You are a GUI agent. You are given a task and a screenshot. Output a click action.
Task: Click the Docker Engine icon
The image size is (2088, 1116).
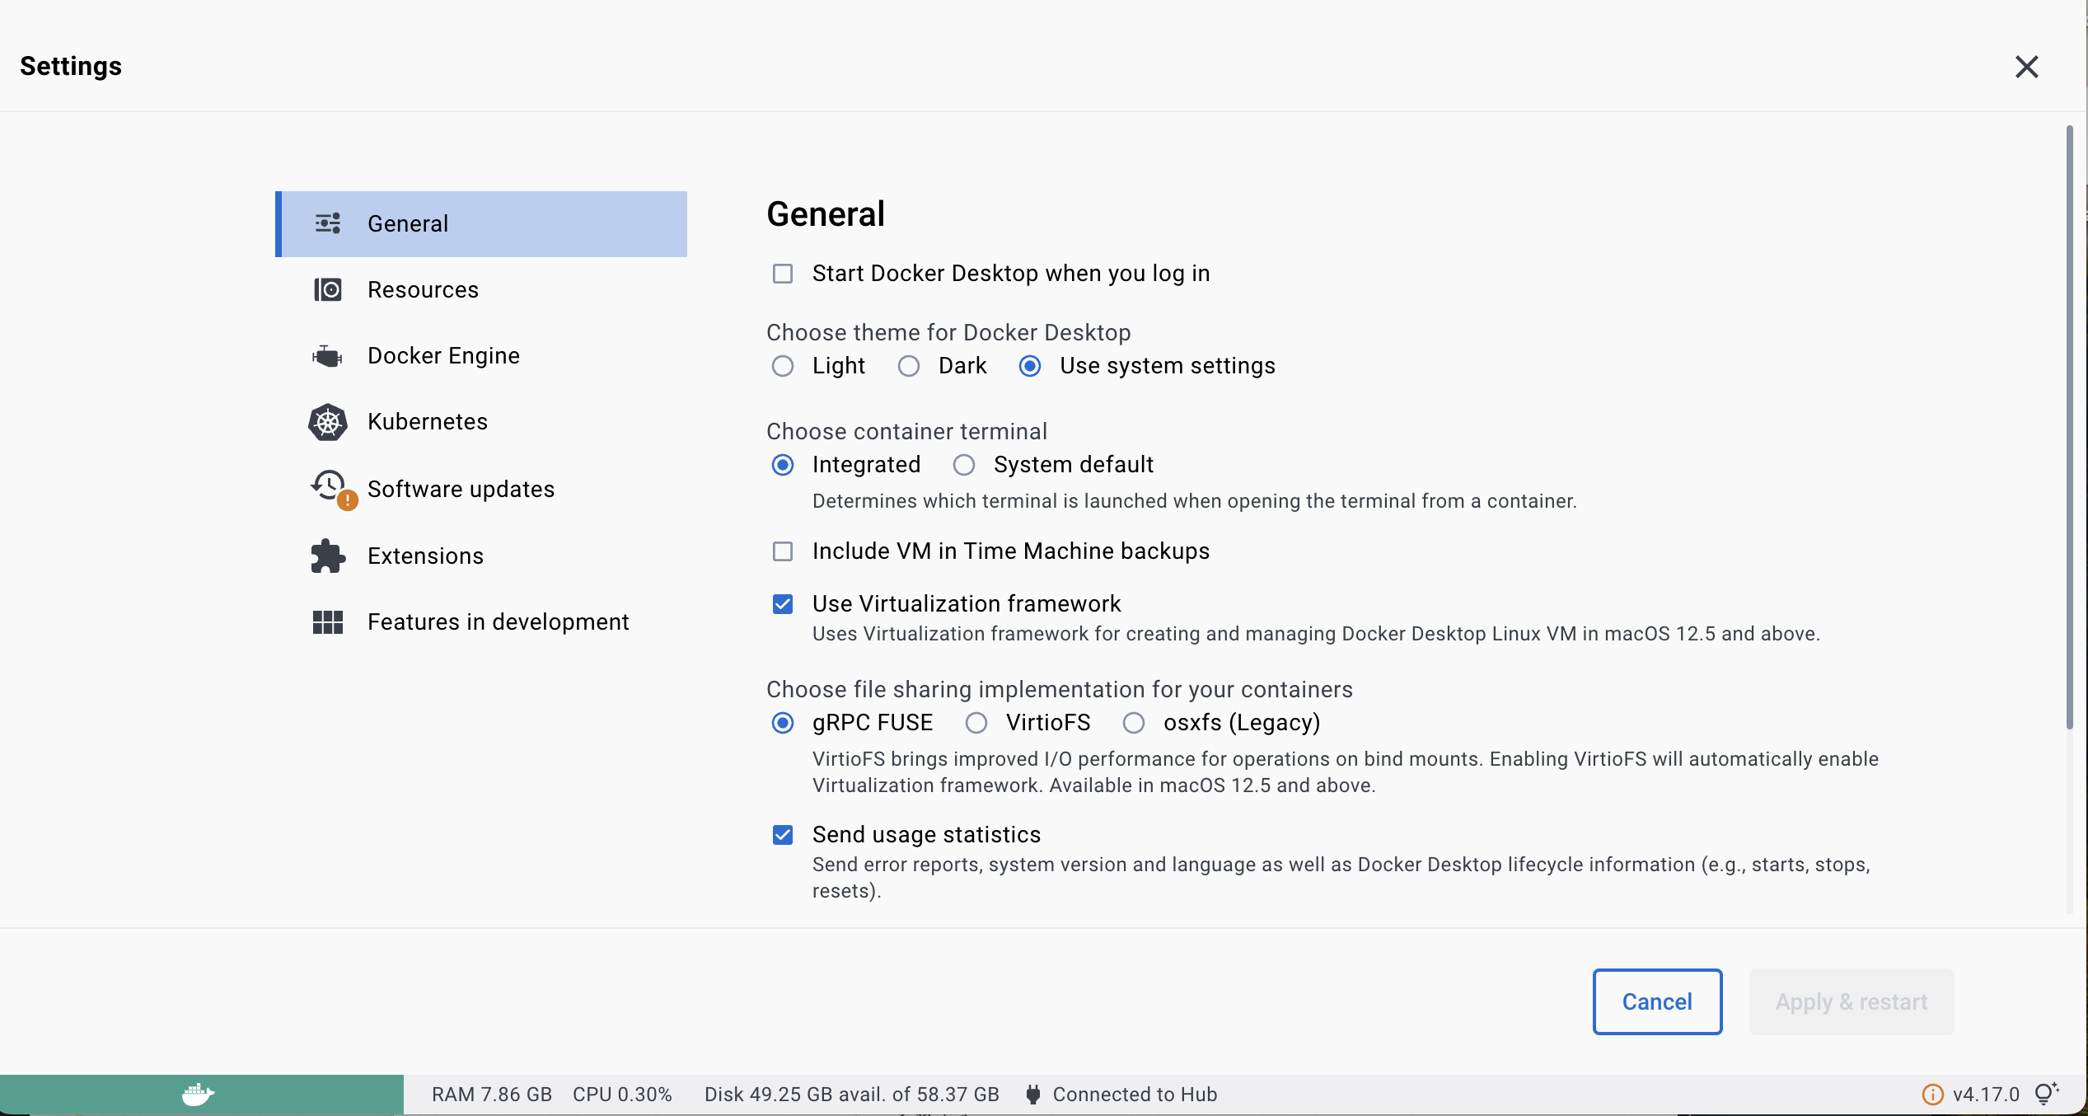pyautogui.click(x=327, y=356)
